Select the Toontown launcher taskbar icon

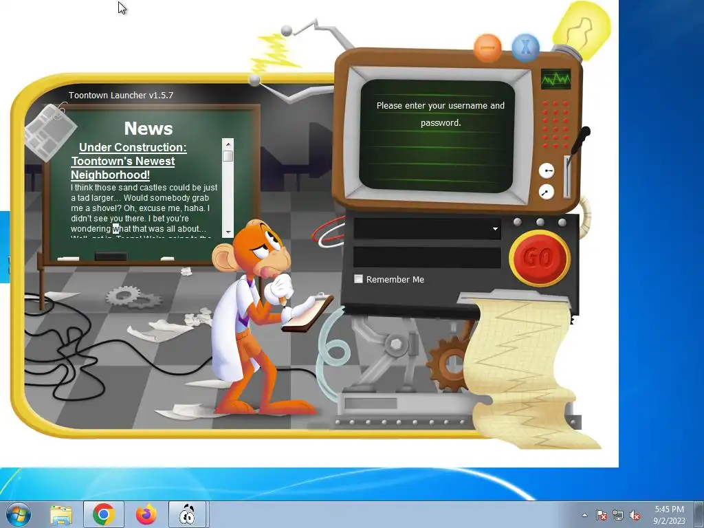(x=187, y=514)
